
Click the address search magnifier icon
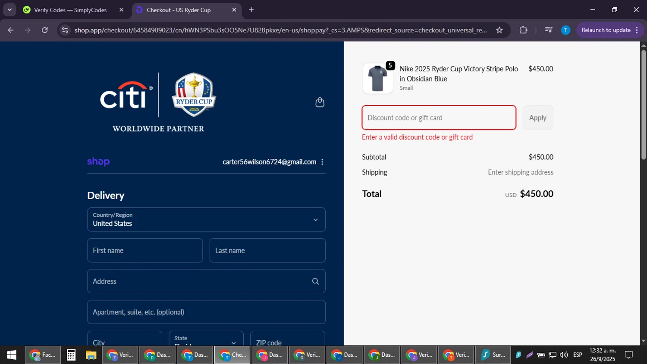315,282
